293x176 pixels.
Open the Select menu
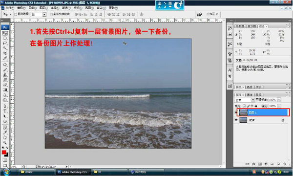click(x=55, y=8)
